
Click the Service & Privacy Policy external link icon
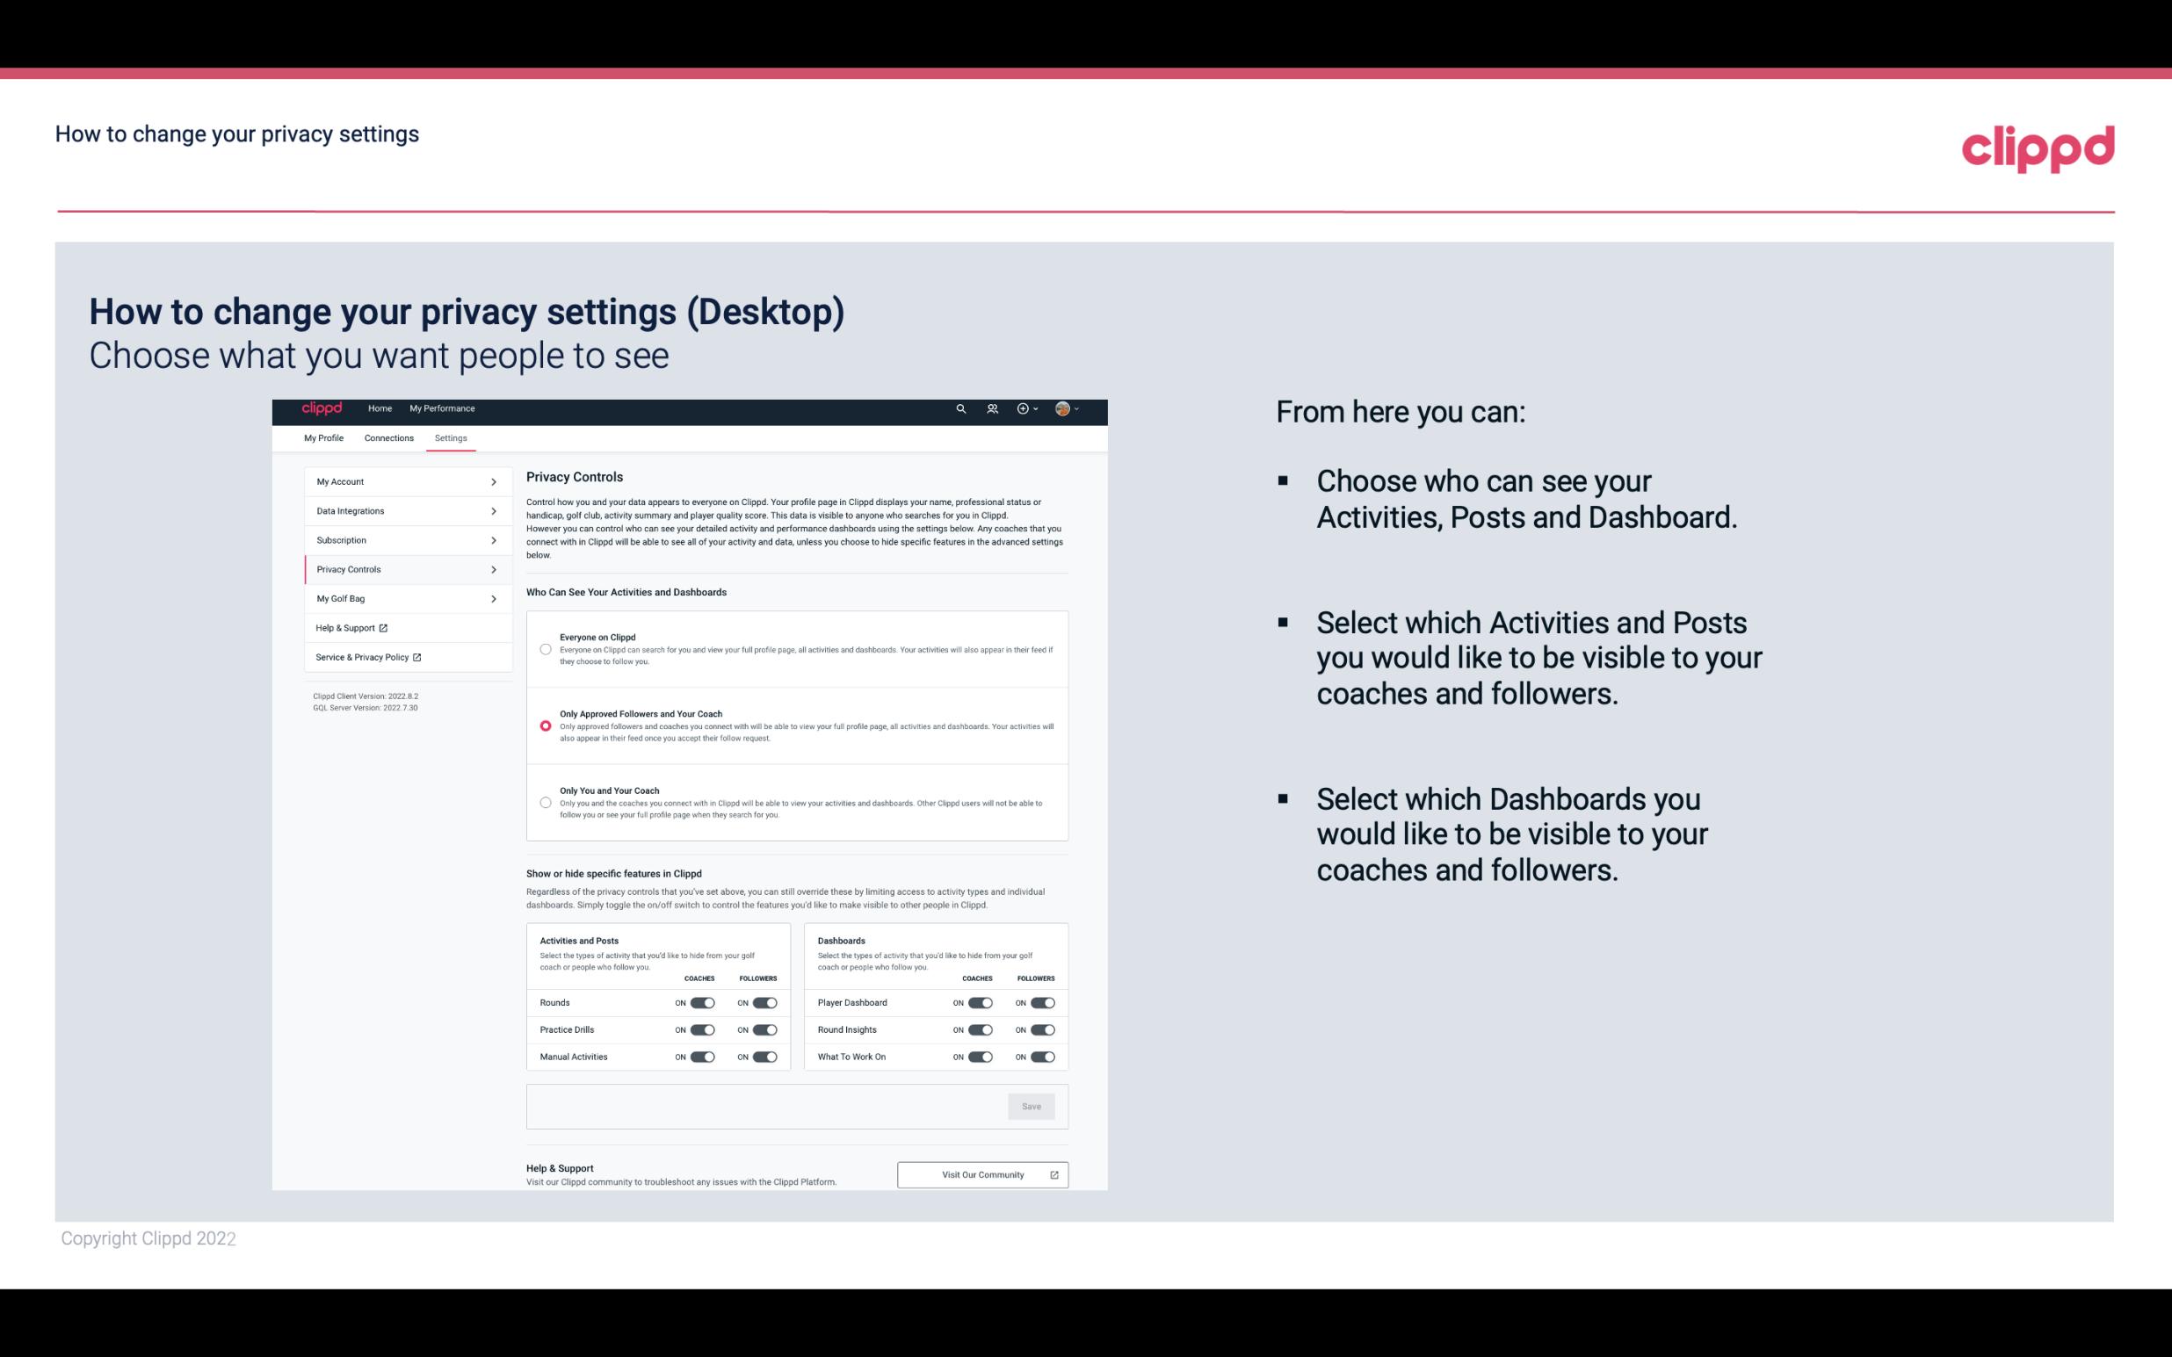tap(417, 657)
